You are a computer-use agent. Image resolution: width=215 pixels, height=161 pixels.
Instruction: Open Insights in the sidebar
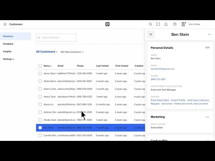7,51
